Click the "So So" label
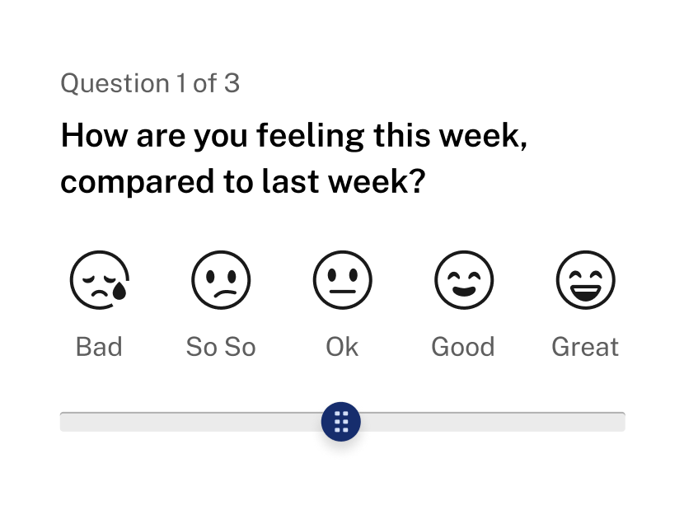Screen dimensions: 684x524 pyautogui.click(x=221, y=347)
